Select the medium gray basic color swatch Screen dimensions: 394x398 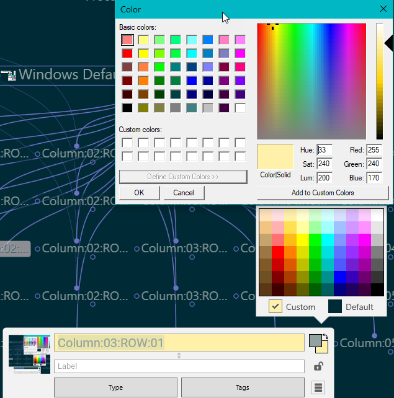tap(176, 108)
